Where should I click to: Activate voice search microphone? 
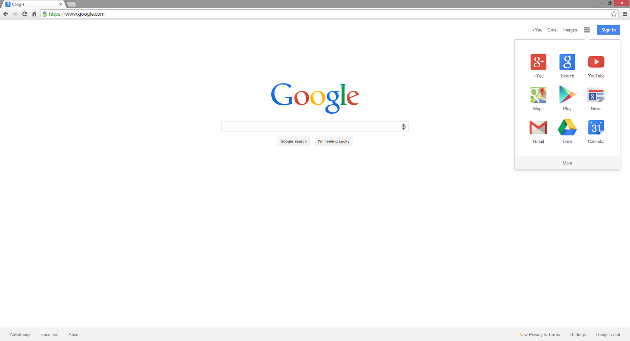403,127
